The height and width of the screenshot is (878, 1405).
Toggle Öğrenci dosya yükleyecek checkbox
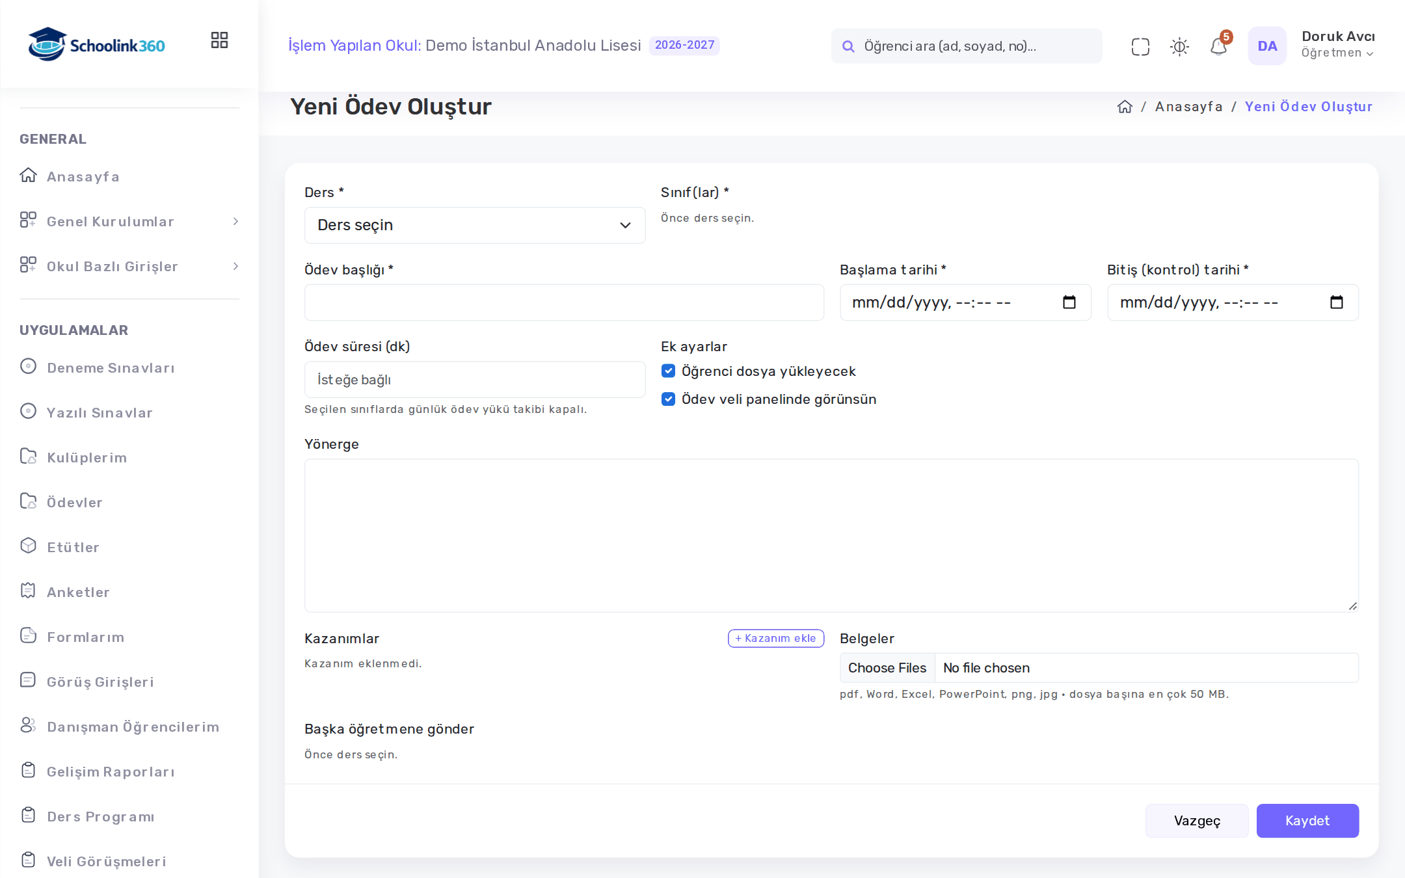tap(668, 371)
